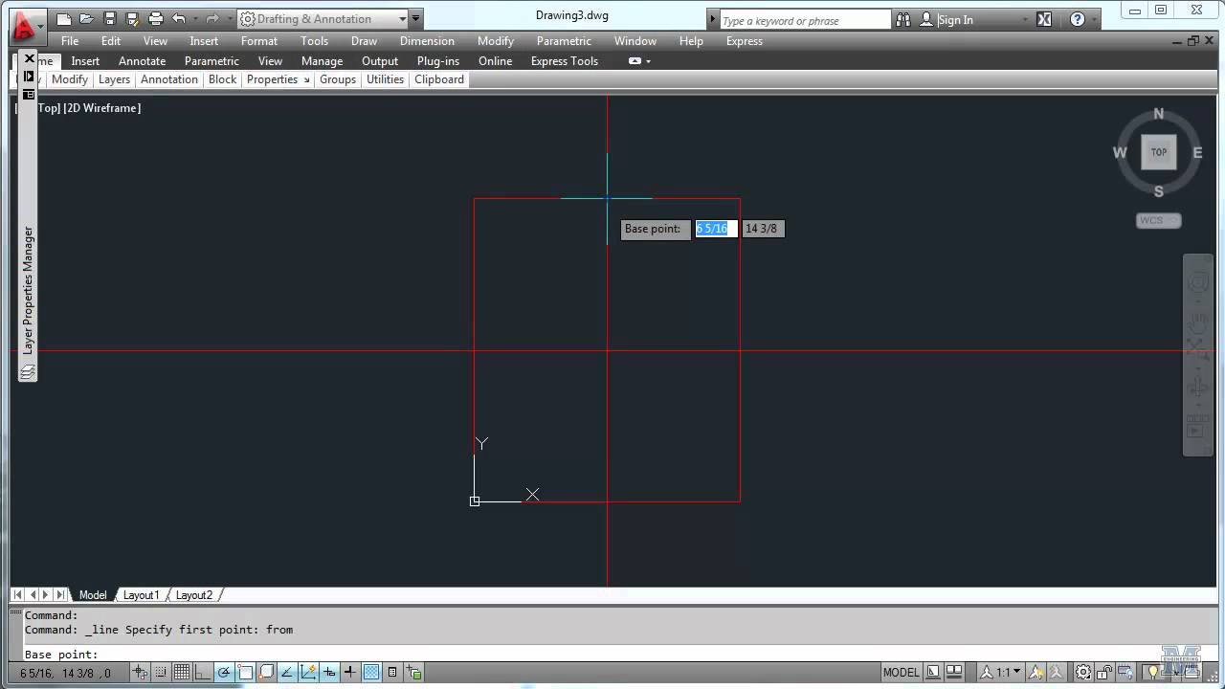Switch to the Plug-ins ribbon tab
Image resolution: width=1225 pixels, height=689 pixels.
tap(438, 61)
